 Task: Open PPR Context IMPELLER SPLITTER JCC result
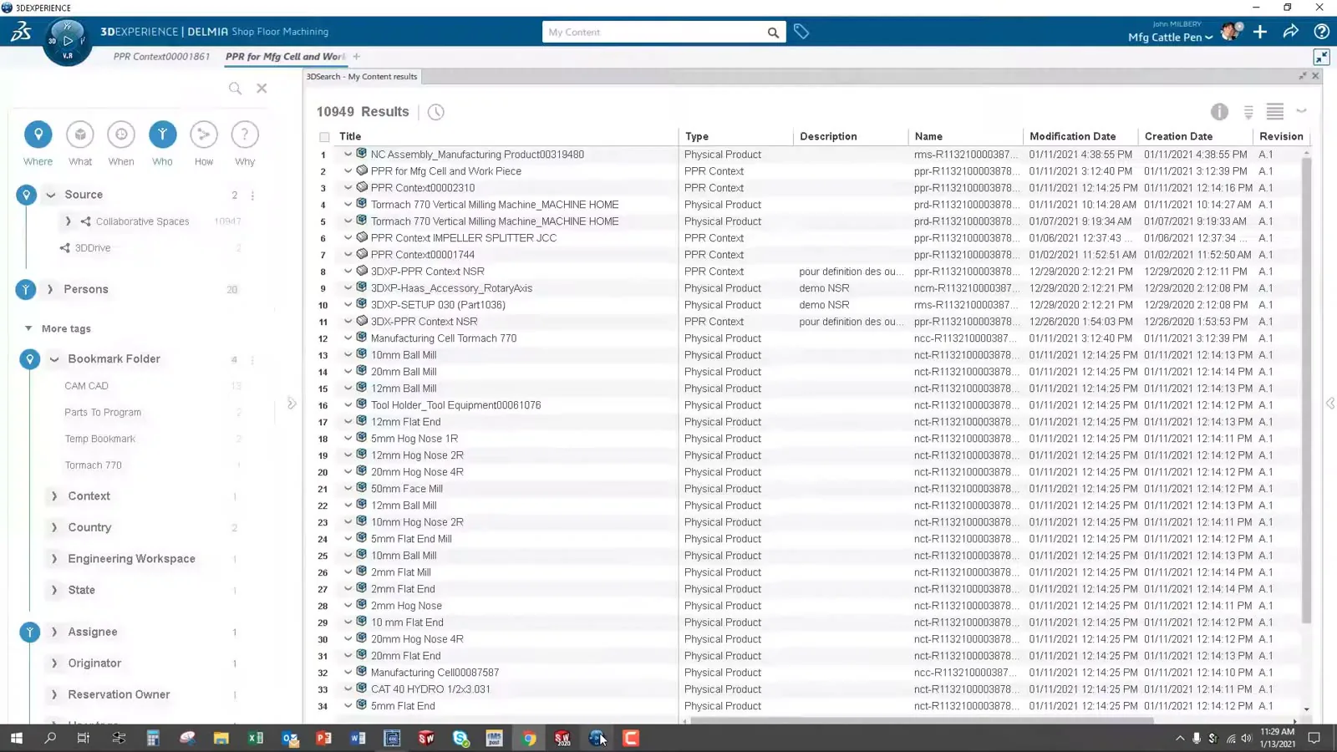click(464, 238)
